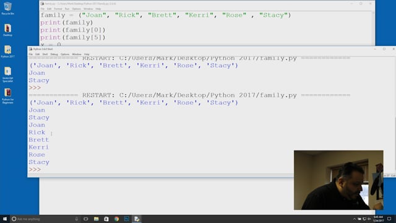Screen dimensions: 396x223
Task: Click the volume icon in system tray
Action: [369, 219]
